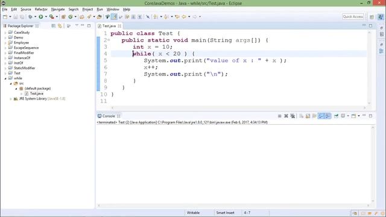Toggle Link with Editor in Package Explorer
This screenshot has width=386, height=217.
point(60,26)
